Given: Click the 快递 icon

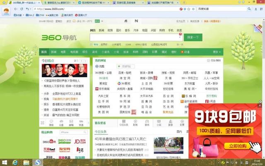Looking at the screenshot, I should pyautogui.click(x=81, y=123).
